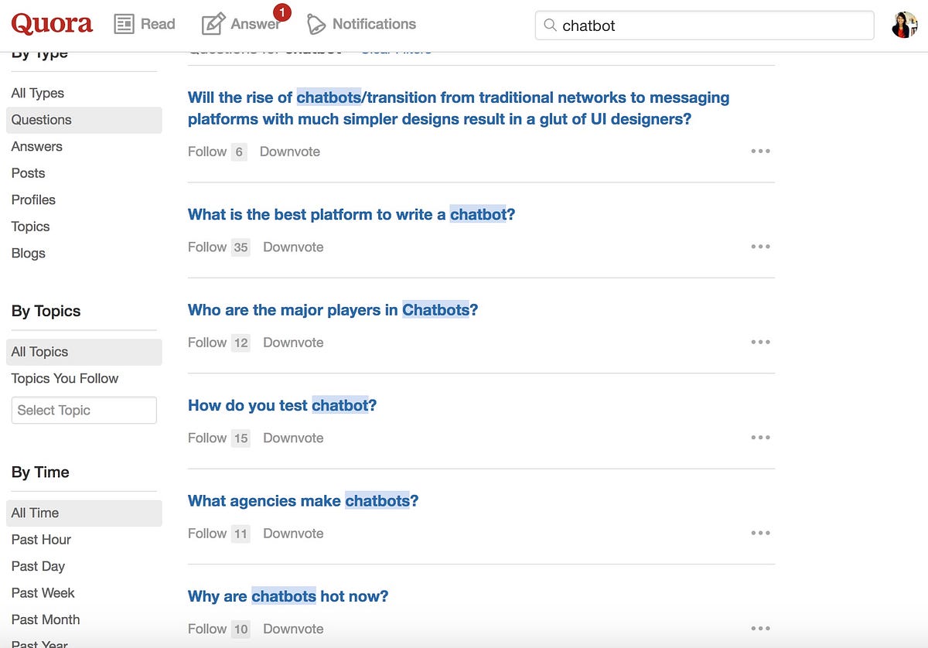Follow the best platform question with 35 followers
This screenshot has height=648, width=928.
(x=219, y=247)
